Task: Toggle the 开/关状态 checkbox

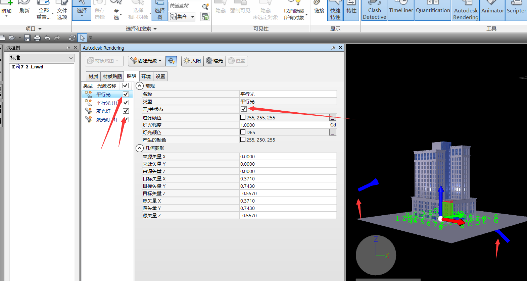Action: point(244,109)
